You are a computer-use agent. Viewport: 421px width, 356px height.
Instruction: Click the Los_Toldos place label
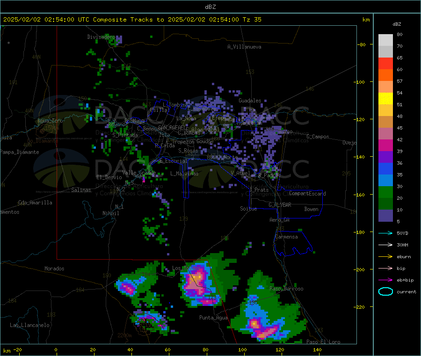(x=186, y=268)
